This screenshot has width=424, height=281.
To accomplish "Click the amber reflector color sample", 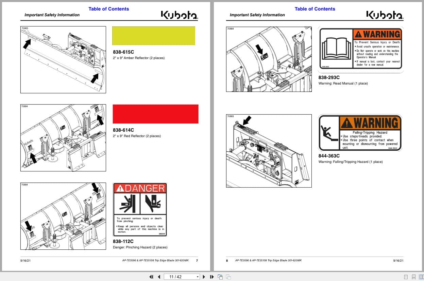I will (x=154, y=36).
